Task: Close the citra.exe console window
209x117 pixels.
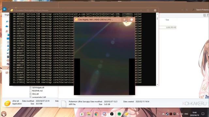Action: [x=155, y=10]
